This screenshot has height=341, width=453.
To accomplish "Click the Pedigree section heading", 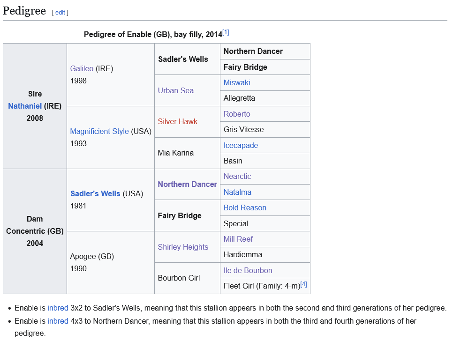I will pyautogui.click(x=24, y=11).
